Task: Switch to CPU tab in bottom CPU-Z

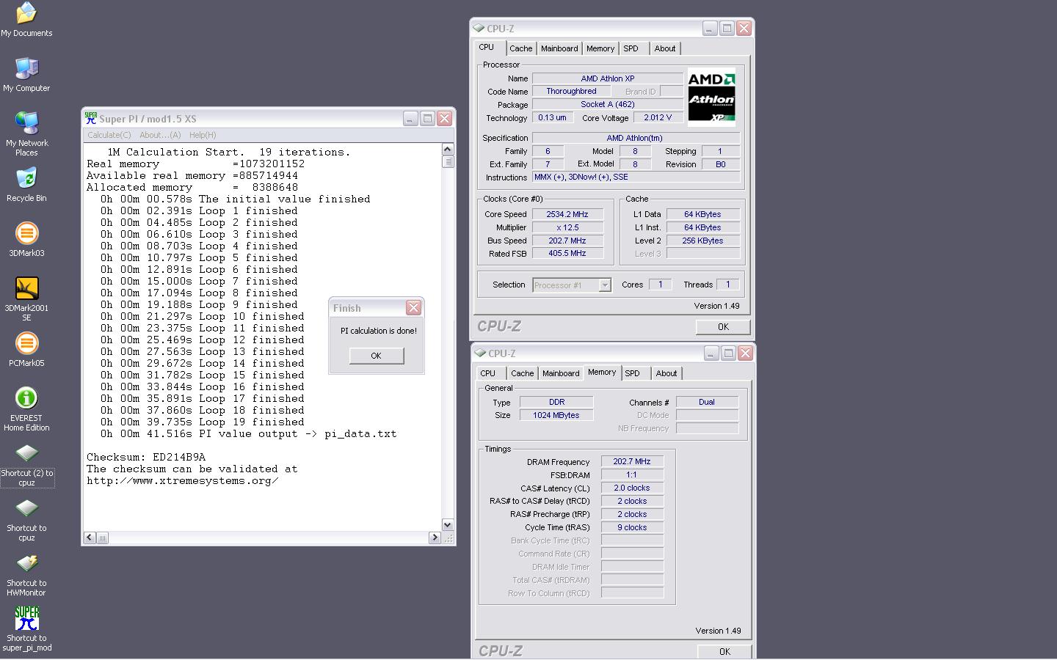Action: tap(488, 373)
